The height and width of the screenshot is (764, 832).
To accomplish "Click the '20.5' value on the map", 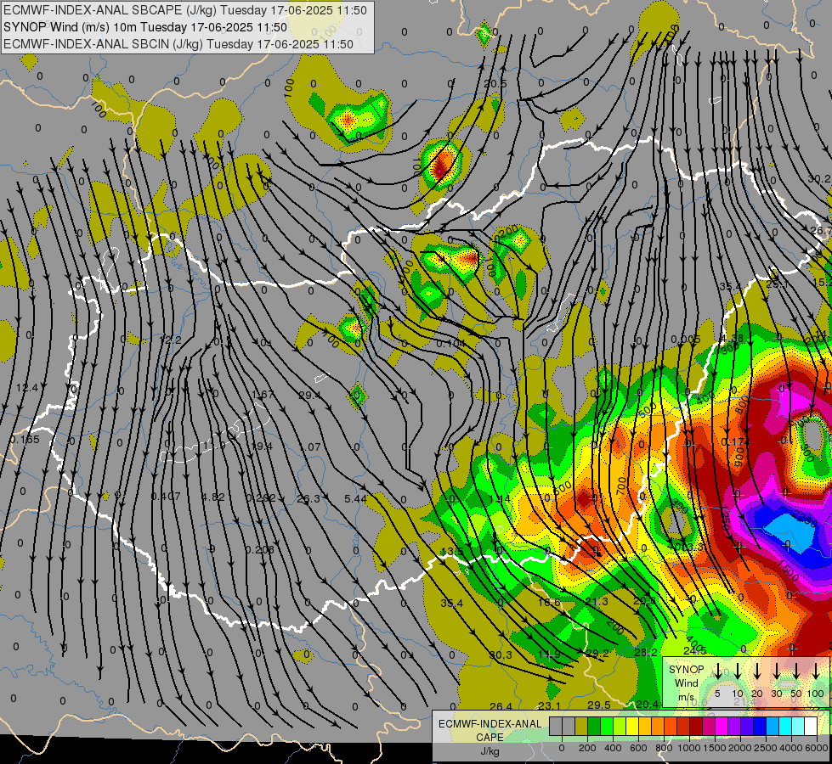I will tap(495, 84).
